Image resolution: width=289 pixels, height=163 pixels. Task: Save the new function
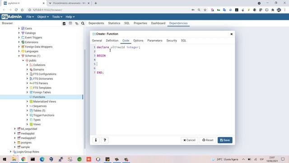(x=225, y=140)
